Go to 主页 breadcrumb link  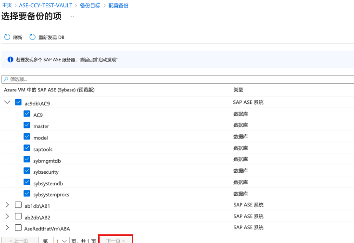tap(7, 5)
